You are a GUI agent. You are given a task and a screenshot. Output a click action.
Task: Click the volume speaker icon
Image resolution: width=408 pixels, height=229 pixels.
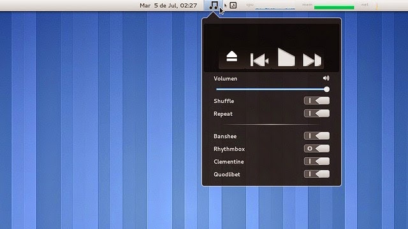tap(326, 78)
